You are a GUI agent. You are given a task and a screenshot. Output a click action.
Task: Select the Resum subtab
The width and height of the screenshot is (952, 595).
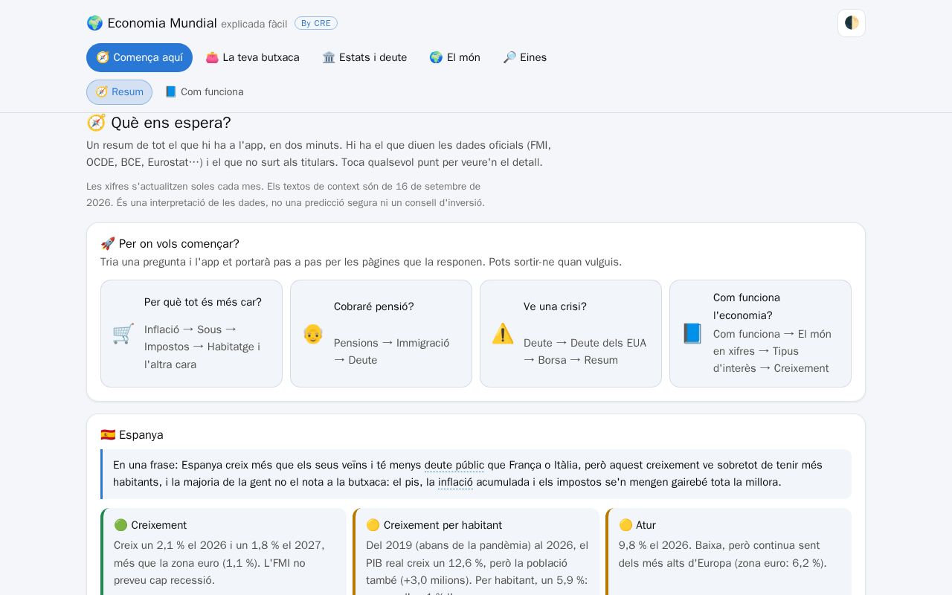[x=119, y=92]
